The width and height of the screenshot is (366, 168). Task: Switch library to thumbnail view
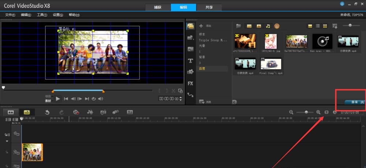click(325, 26)
